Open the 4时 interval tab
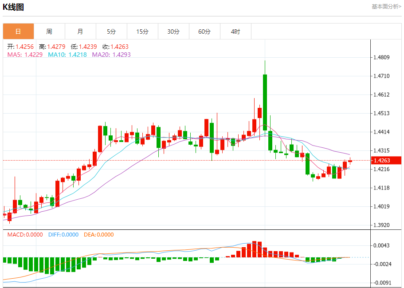The width and height of the screenshot is (404, 288). pyautogui.click(x=235, y=32)
